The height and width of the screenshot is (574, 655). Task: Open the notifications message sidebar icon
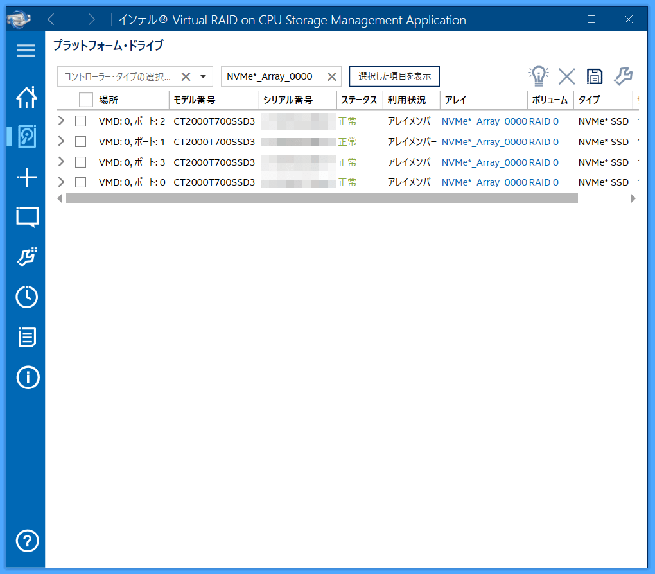(x=27, y=217)
